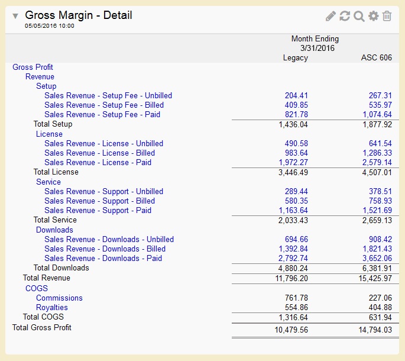The image size is (405, 361).
Task: Select the Revenue group link
Action: (x=40, y=76)
